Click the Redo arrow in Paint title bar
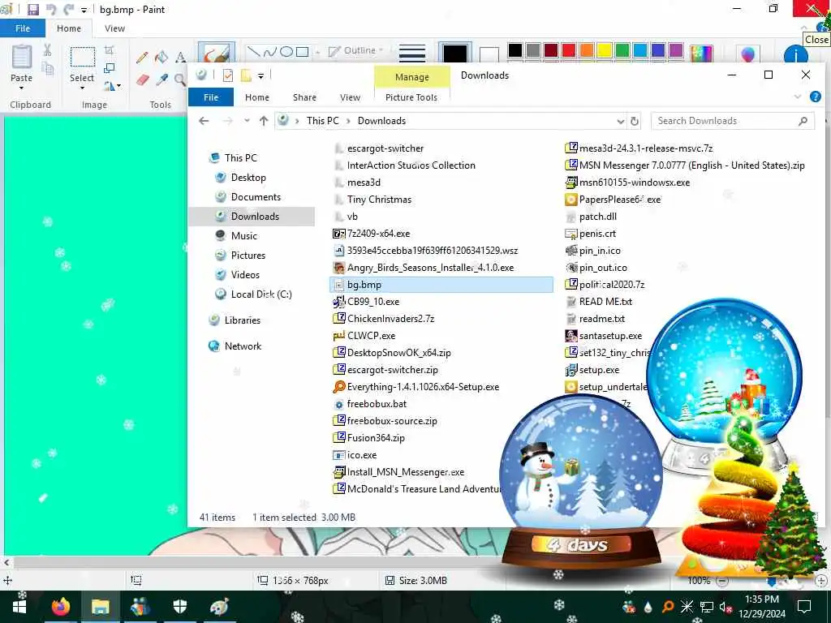This screenshot has width=831, height=623. pos(68,10)
